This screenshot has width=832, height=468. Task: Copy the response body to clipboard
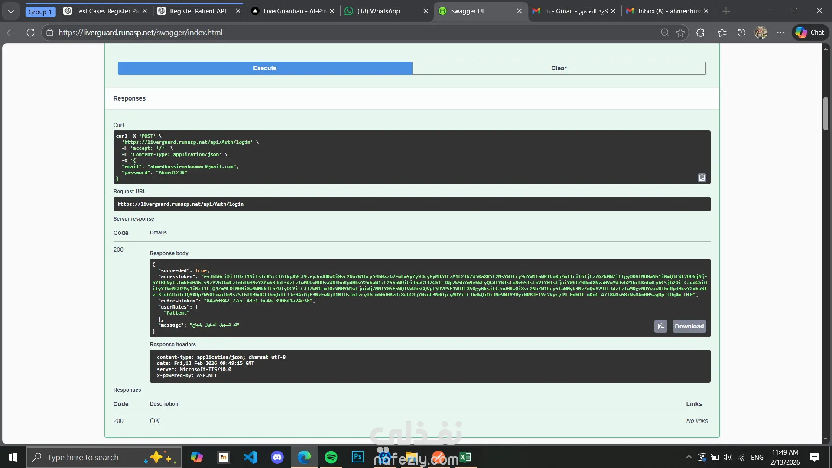[660, 326]
